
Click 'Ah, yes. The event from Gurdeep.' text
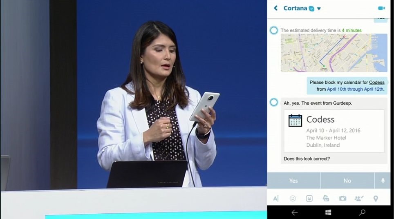(x=318, y=103)
